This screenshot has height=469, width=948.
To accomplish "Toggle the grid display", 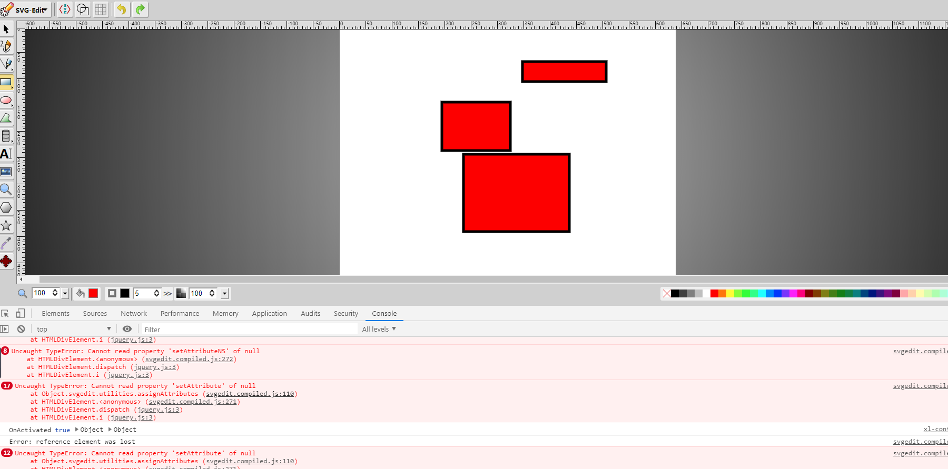I will pyautogui.click(x=101, y=9).
